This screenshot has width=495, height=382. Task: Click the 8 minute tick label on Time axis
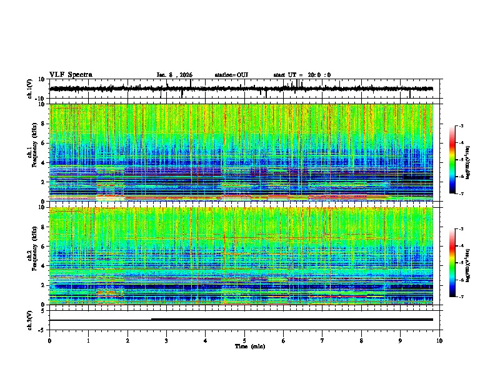[x=361, y=341]
